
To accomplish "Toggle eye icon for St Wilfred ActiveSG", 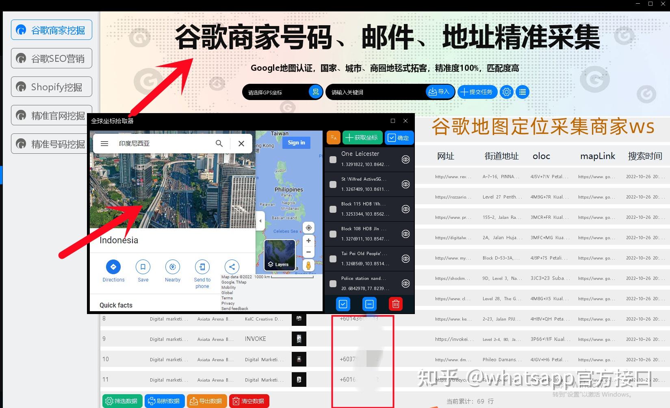I will pyautogui.click(x=405, y=184).
